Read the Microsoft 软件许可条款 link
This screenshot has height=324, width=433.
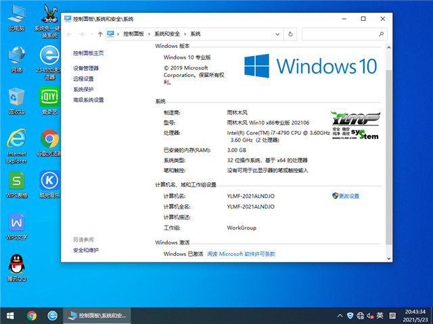point(241,254)
